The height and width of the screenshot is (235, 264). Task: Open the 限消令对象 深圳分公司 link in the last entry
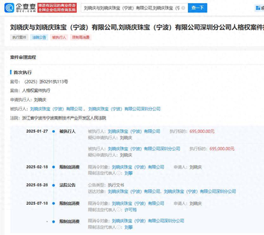pyautogui.click(x=148, y=221)
